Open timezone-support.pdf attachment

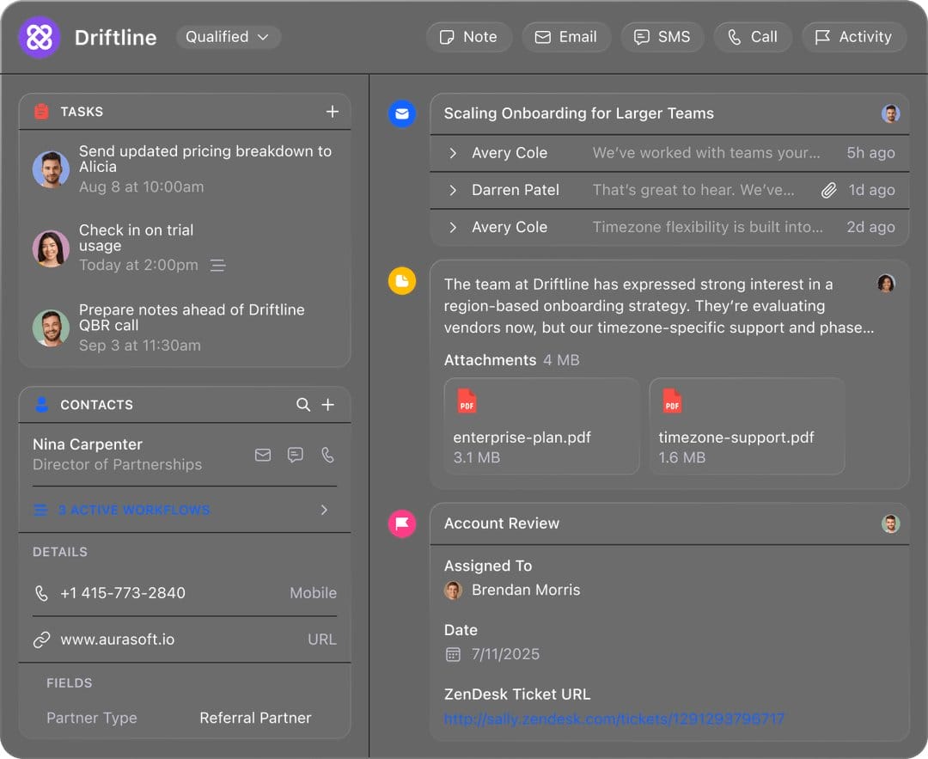coord(747,426)
